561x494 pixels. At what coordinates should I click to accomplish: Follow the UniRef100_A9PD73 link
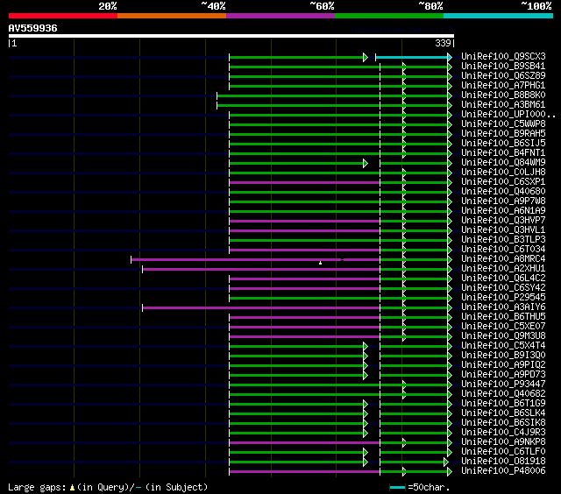[503, 375]
